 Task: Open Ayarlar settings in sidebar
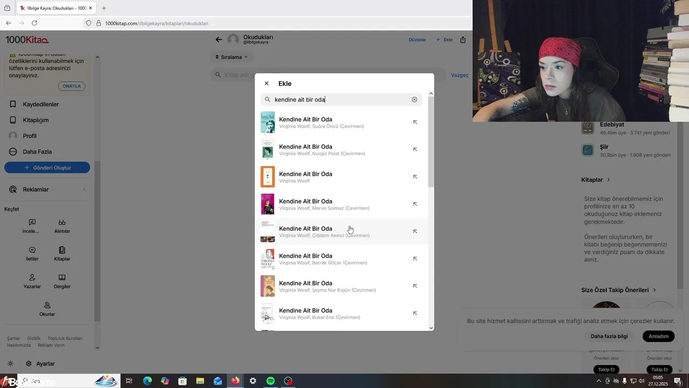[40, 364]
